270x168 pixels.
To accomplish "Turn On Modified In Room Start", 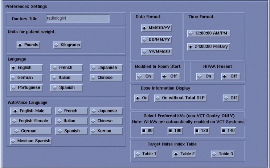I will click(x=145, y=76).
